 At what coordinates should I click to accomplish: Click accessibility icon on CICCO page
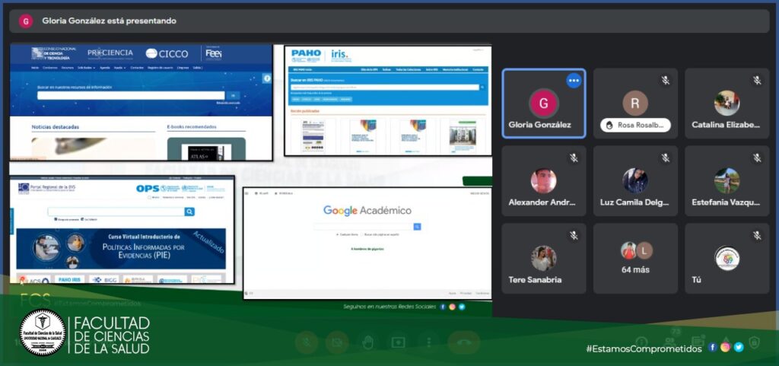[x=267, y=78]
